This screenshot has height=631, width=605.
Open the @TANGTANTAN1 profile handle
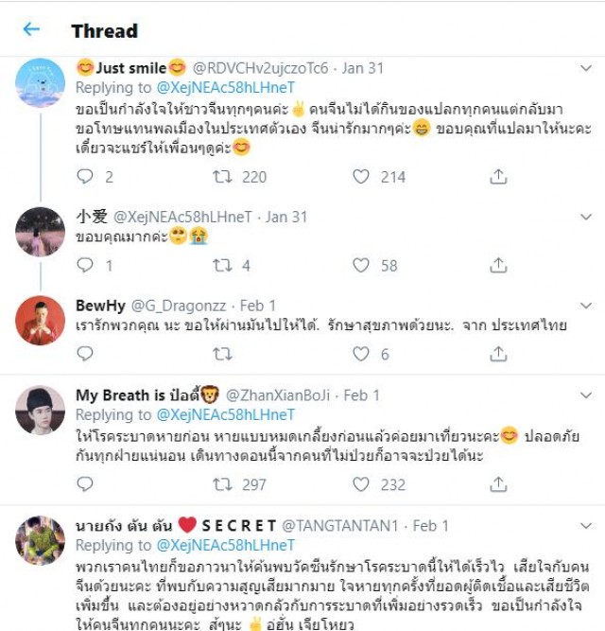(x=340, y=526)
